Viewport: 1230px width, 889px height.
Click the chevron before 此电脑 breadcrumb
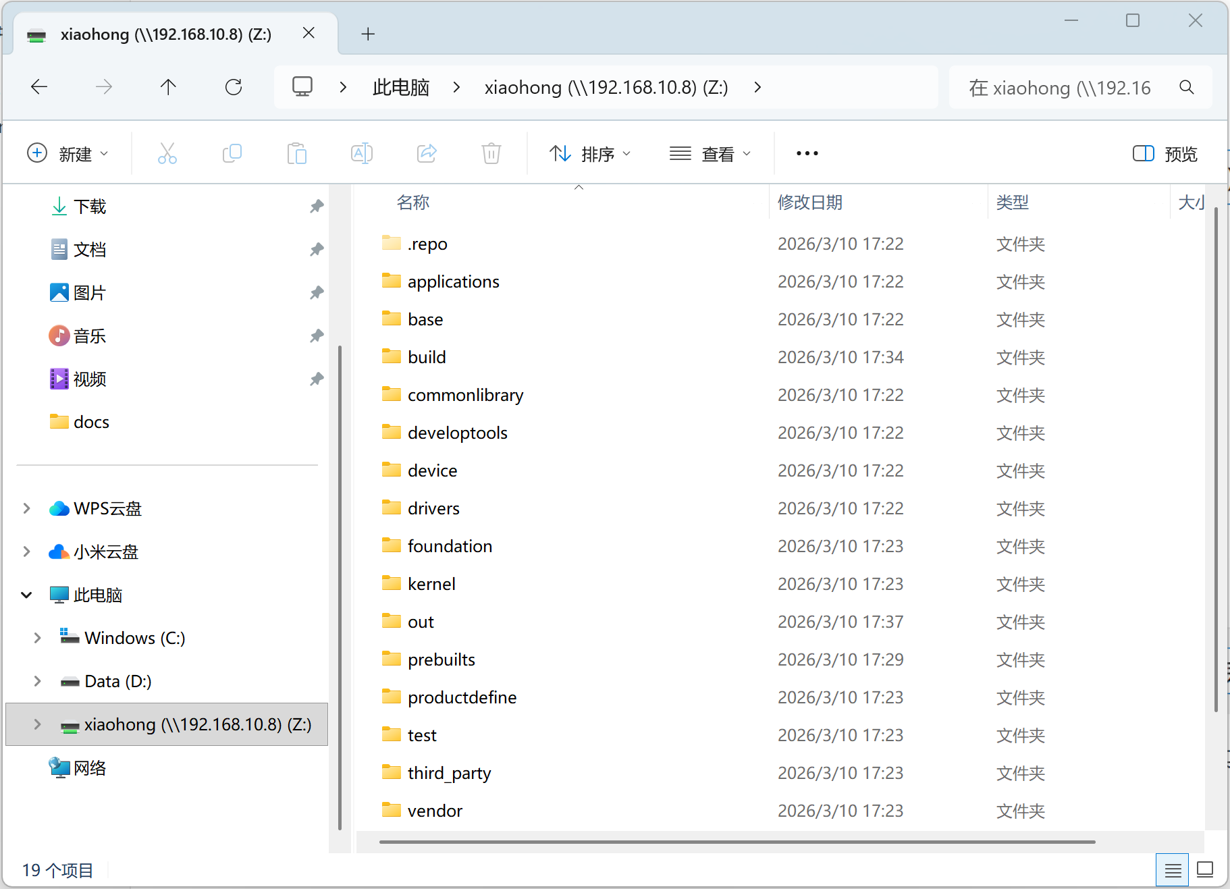(x=343, y=87)
